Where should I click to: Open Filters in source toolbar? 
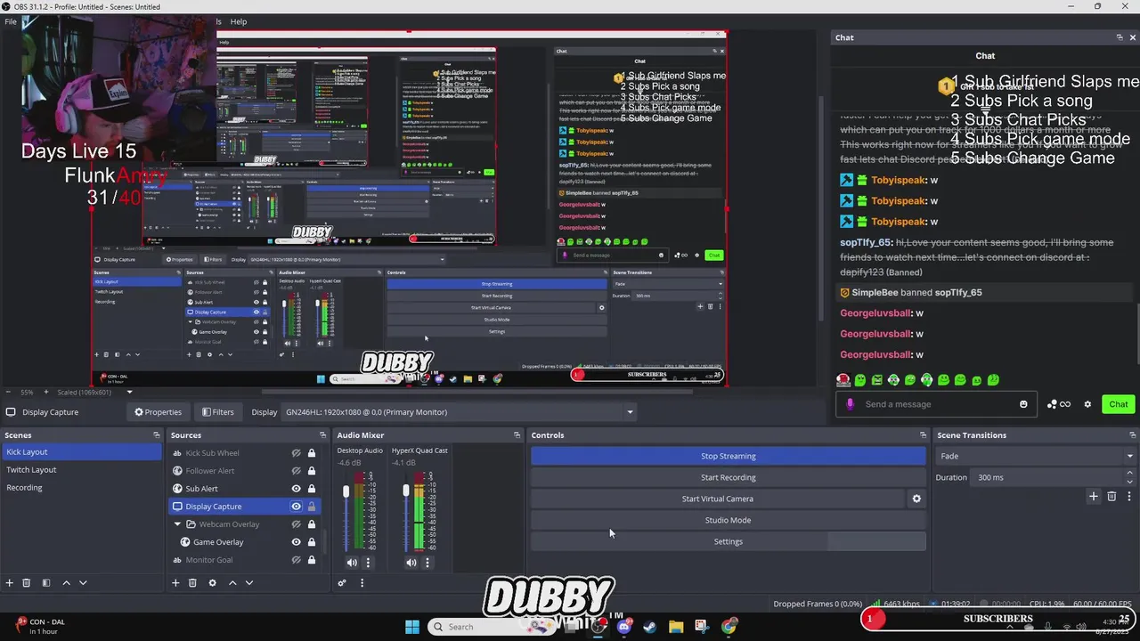(x=217, y=412)
